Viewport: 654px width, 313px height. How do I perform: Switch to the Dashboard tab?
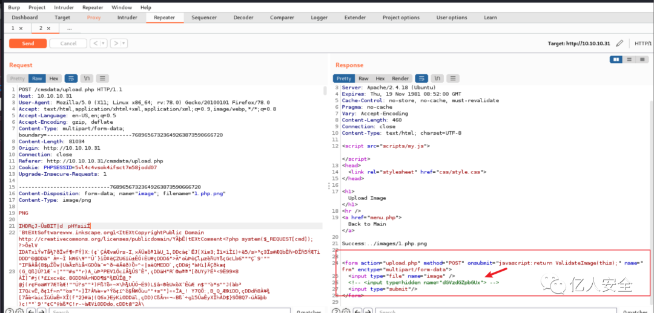[x=25, y=18]
